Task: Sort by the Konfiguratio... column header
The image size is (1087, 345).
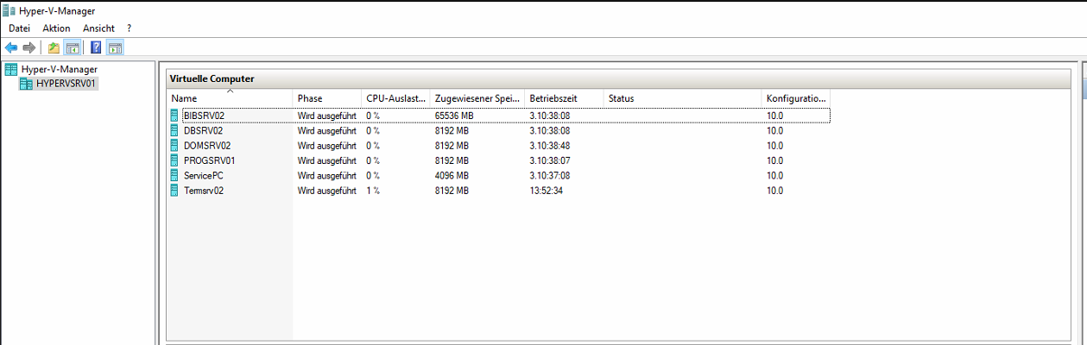Action: [x=796, y=98]
